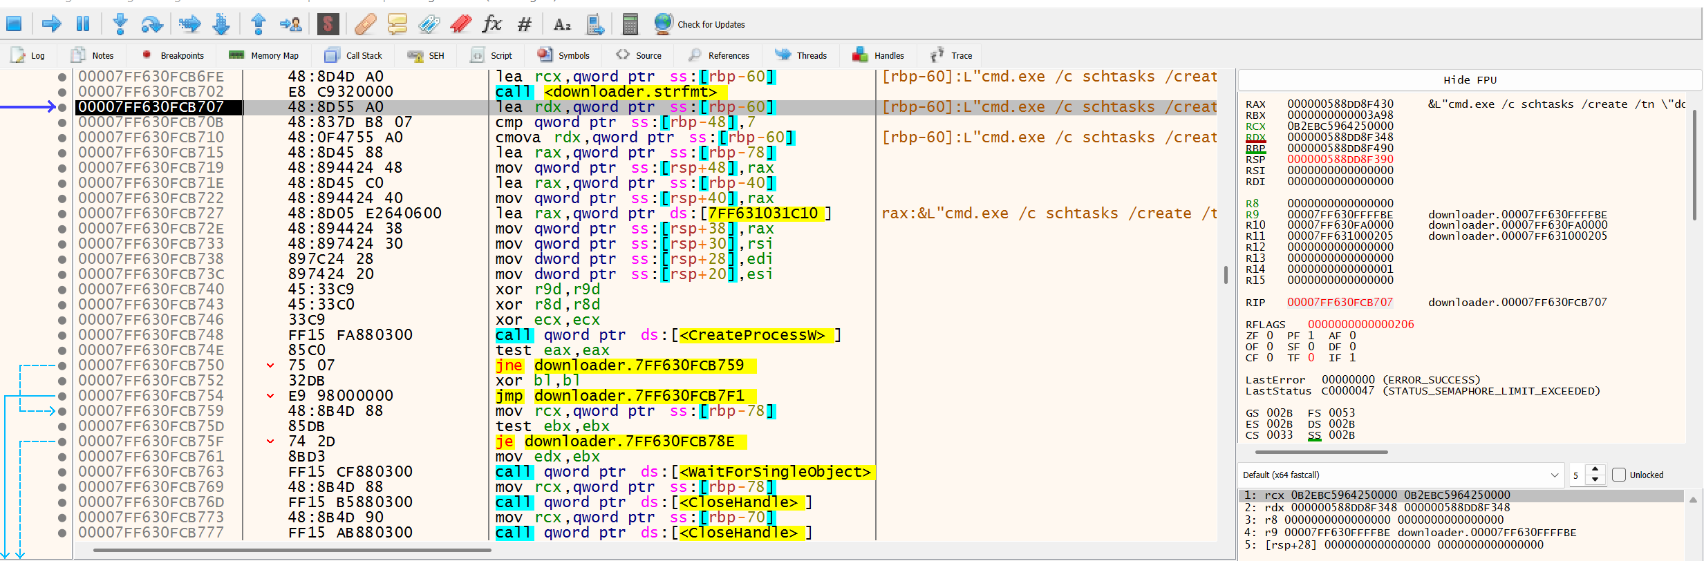Click the Stop debugging square icon

(14, 25)
